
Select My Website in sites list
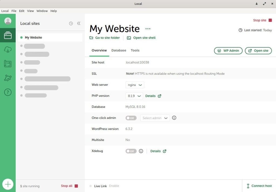click(33, 38)
